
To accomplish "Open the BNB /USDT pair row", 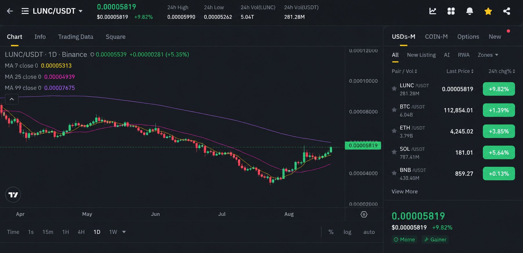I will tap(453, 174).
